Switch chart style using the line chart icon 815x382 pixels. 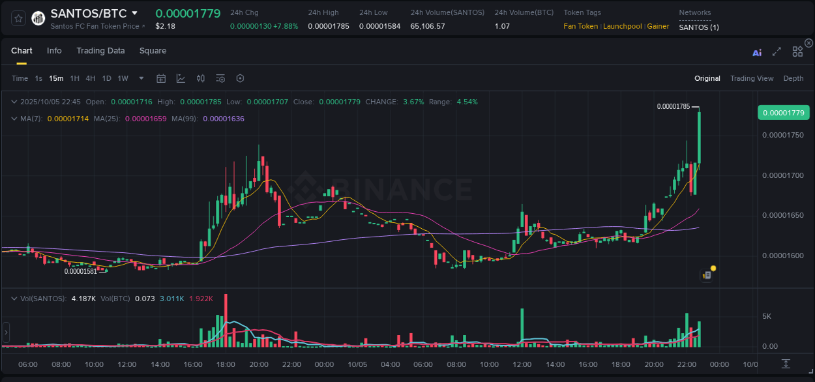click(x=181, y=78)
